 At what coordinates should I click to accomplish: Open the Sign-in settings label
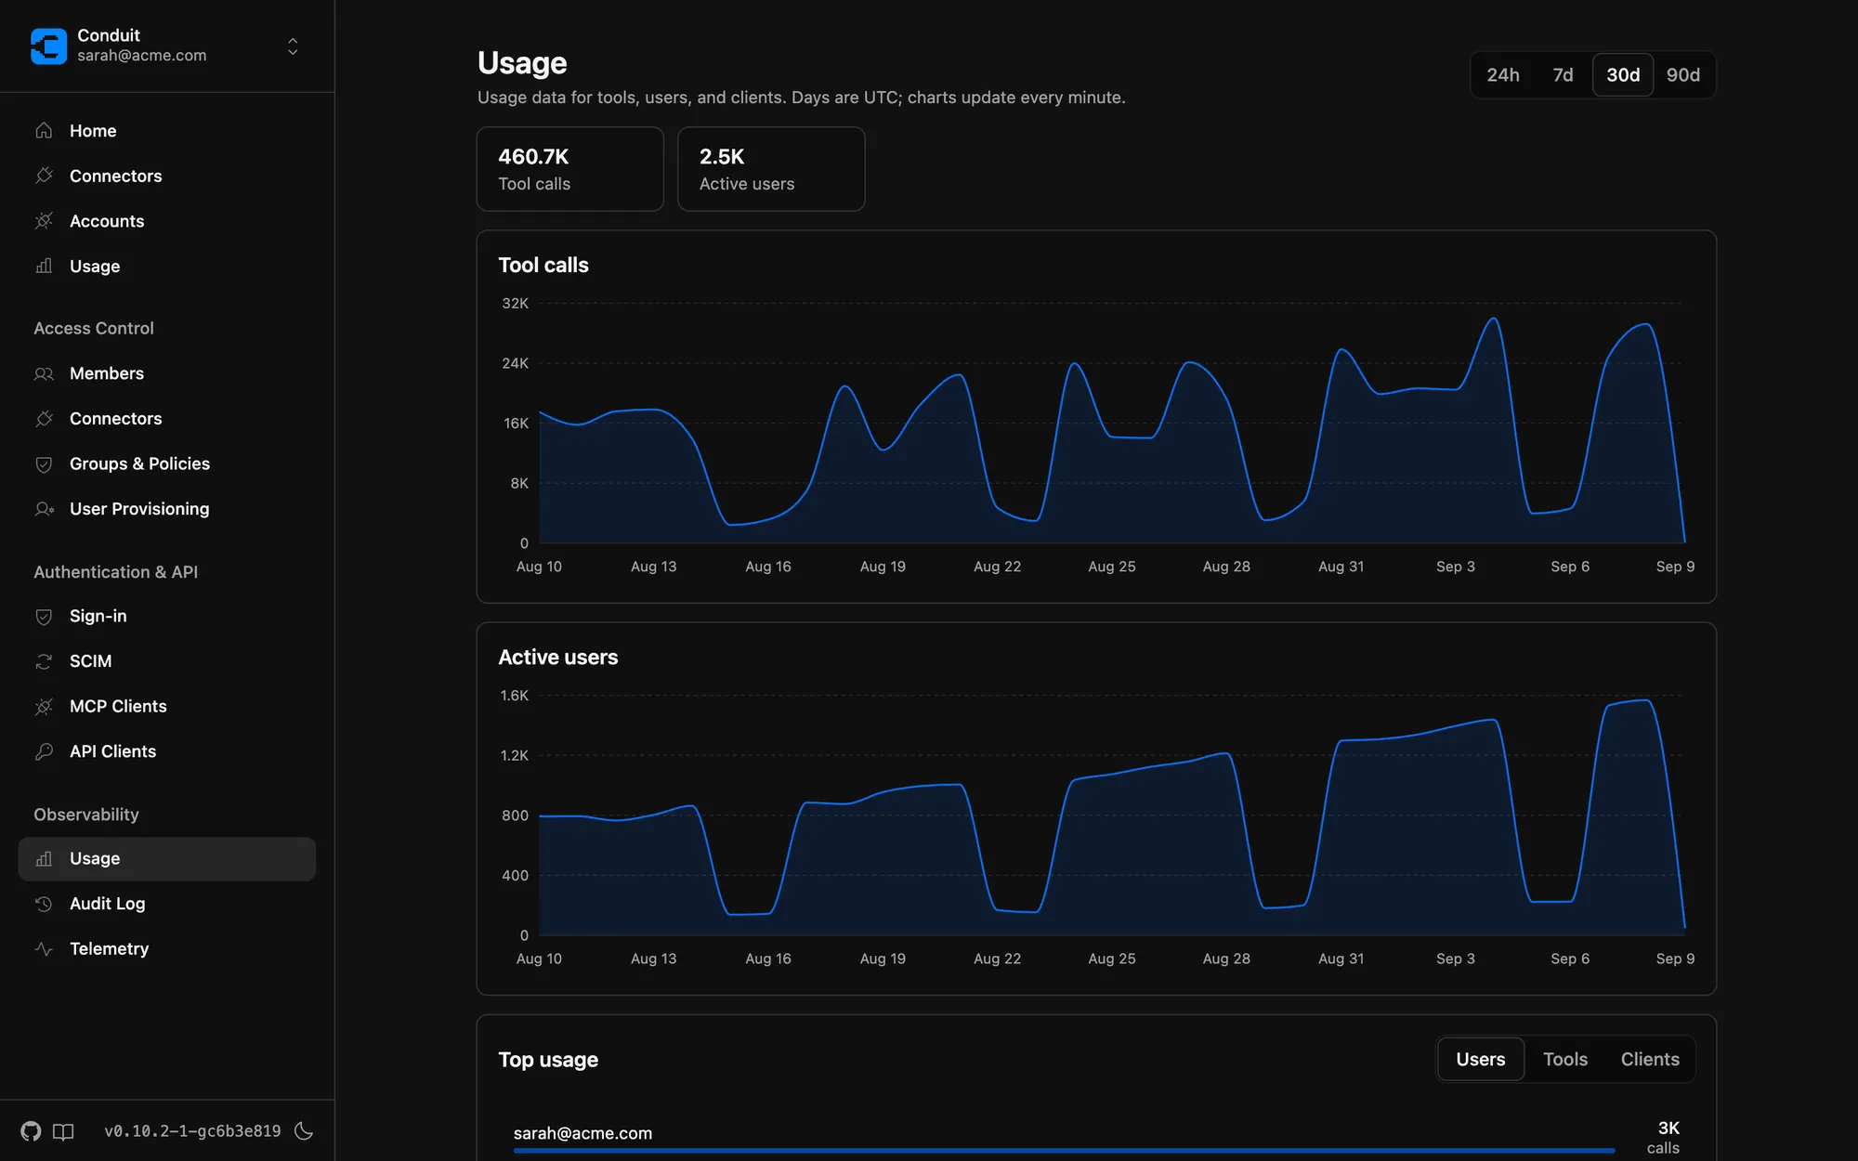tap(98, 617)
